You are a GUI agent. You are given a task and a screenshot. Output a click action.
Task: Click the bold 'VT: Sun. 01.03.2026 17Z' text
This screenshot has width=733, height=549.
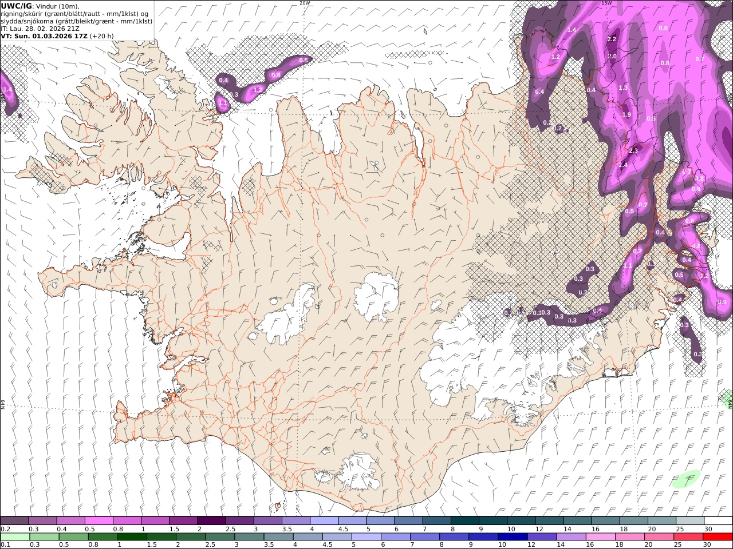click(44, 36)
